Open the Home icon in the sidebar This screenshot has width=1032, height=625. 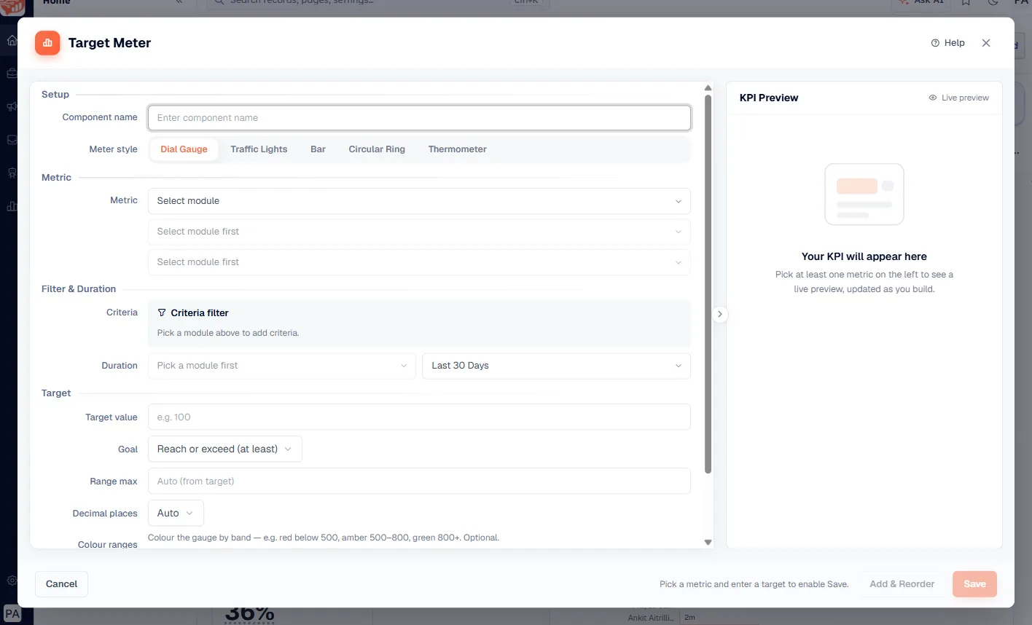click(12, 40)
